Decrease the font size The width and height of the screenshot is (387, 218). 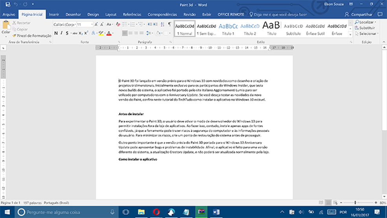point(102,24)
